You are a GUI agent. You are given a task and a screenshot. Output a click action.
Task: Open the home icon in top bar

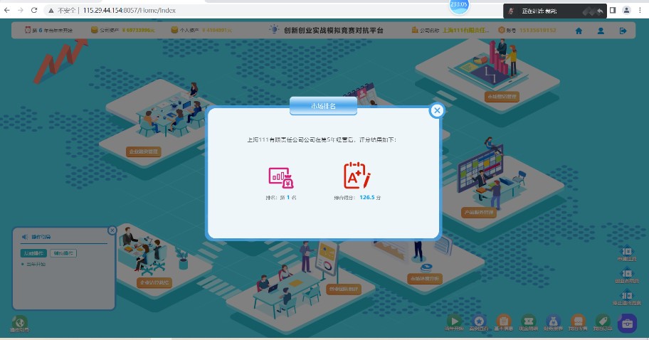point(579,31)
